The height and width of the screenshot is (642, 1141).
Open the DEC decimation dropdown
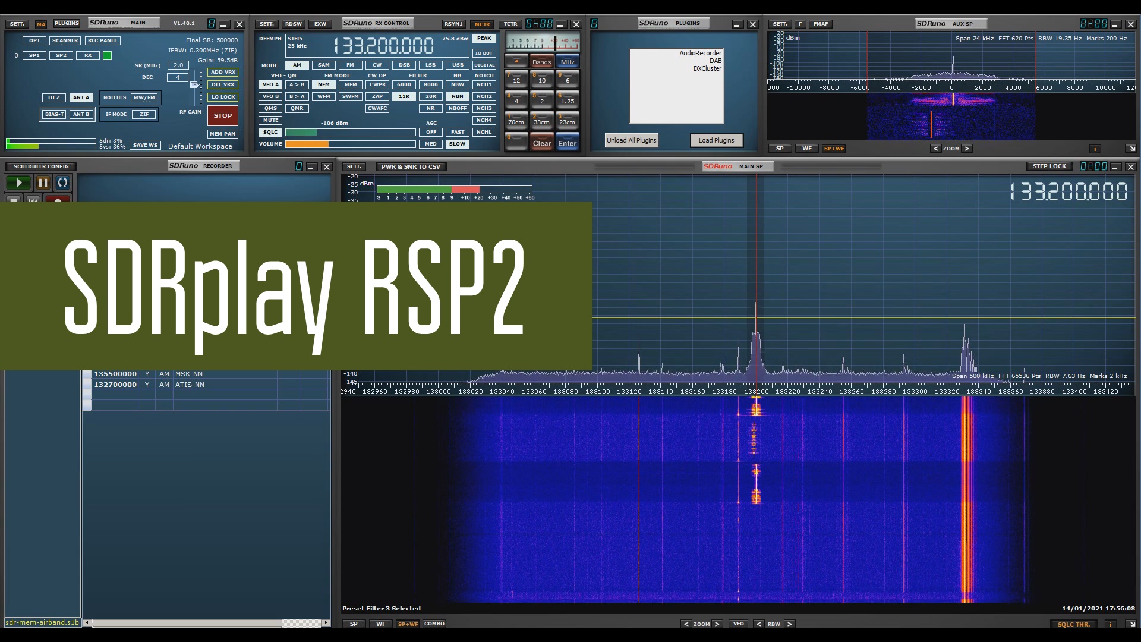click(x=178, y=77)
